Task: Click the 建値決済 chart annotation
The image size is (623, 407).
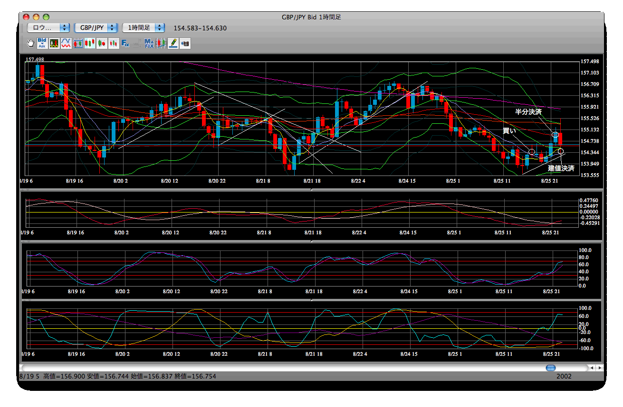Action: [x=561, y=168]
